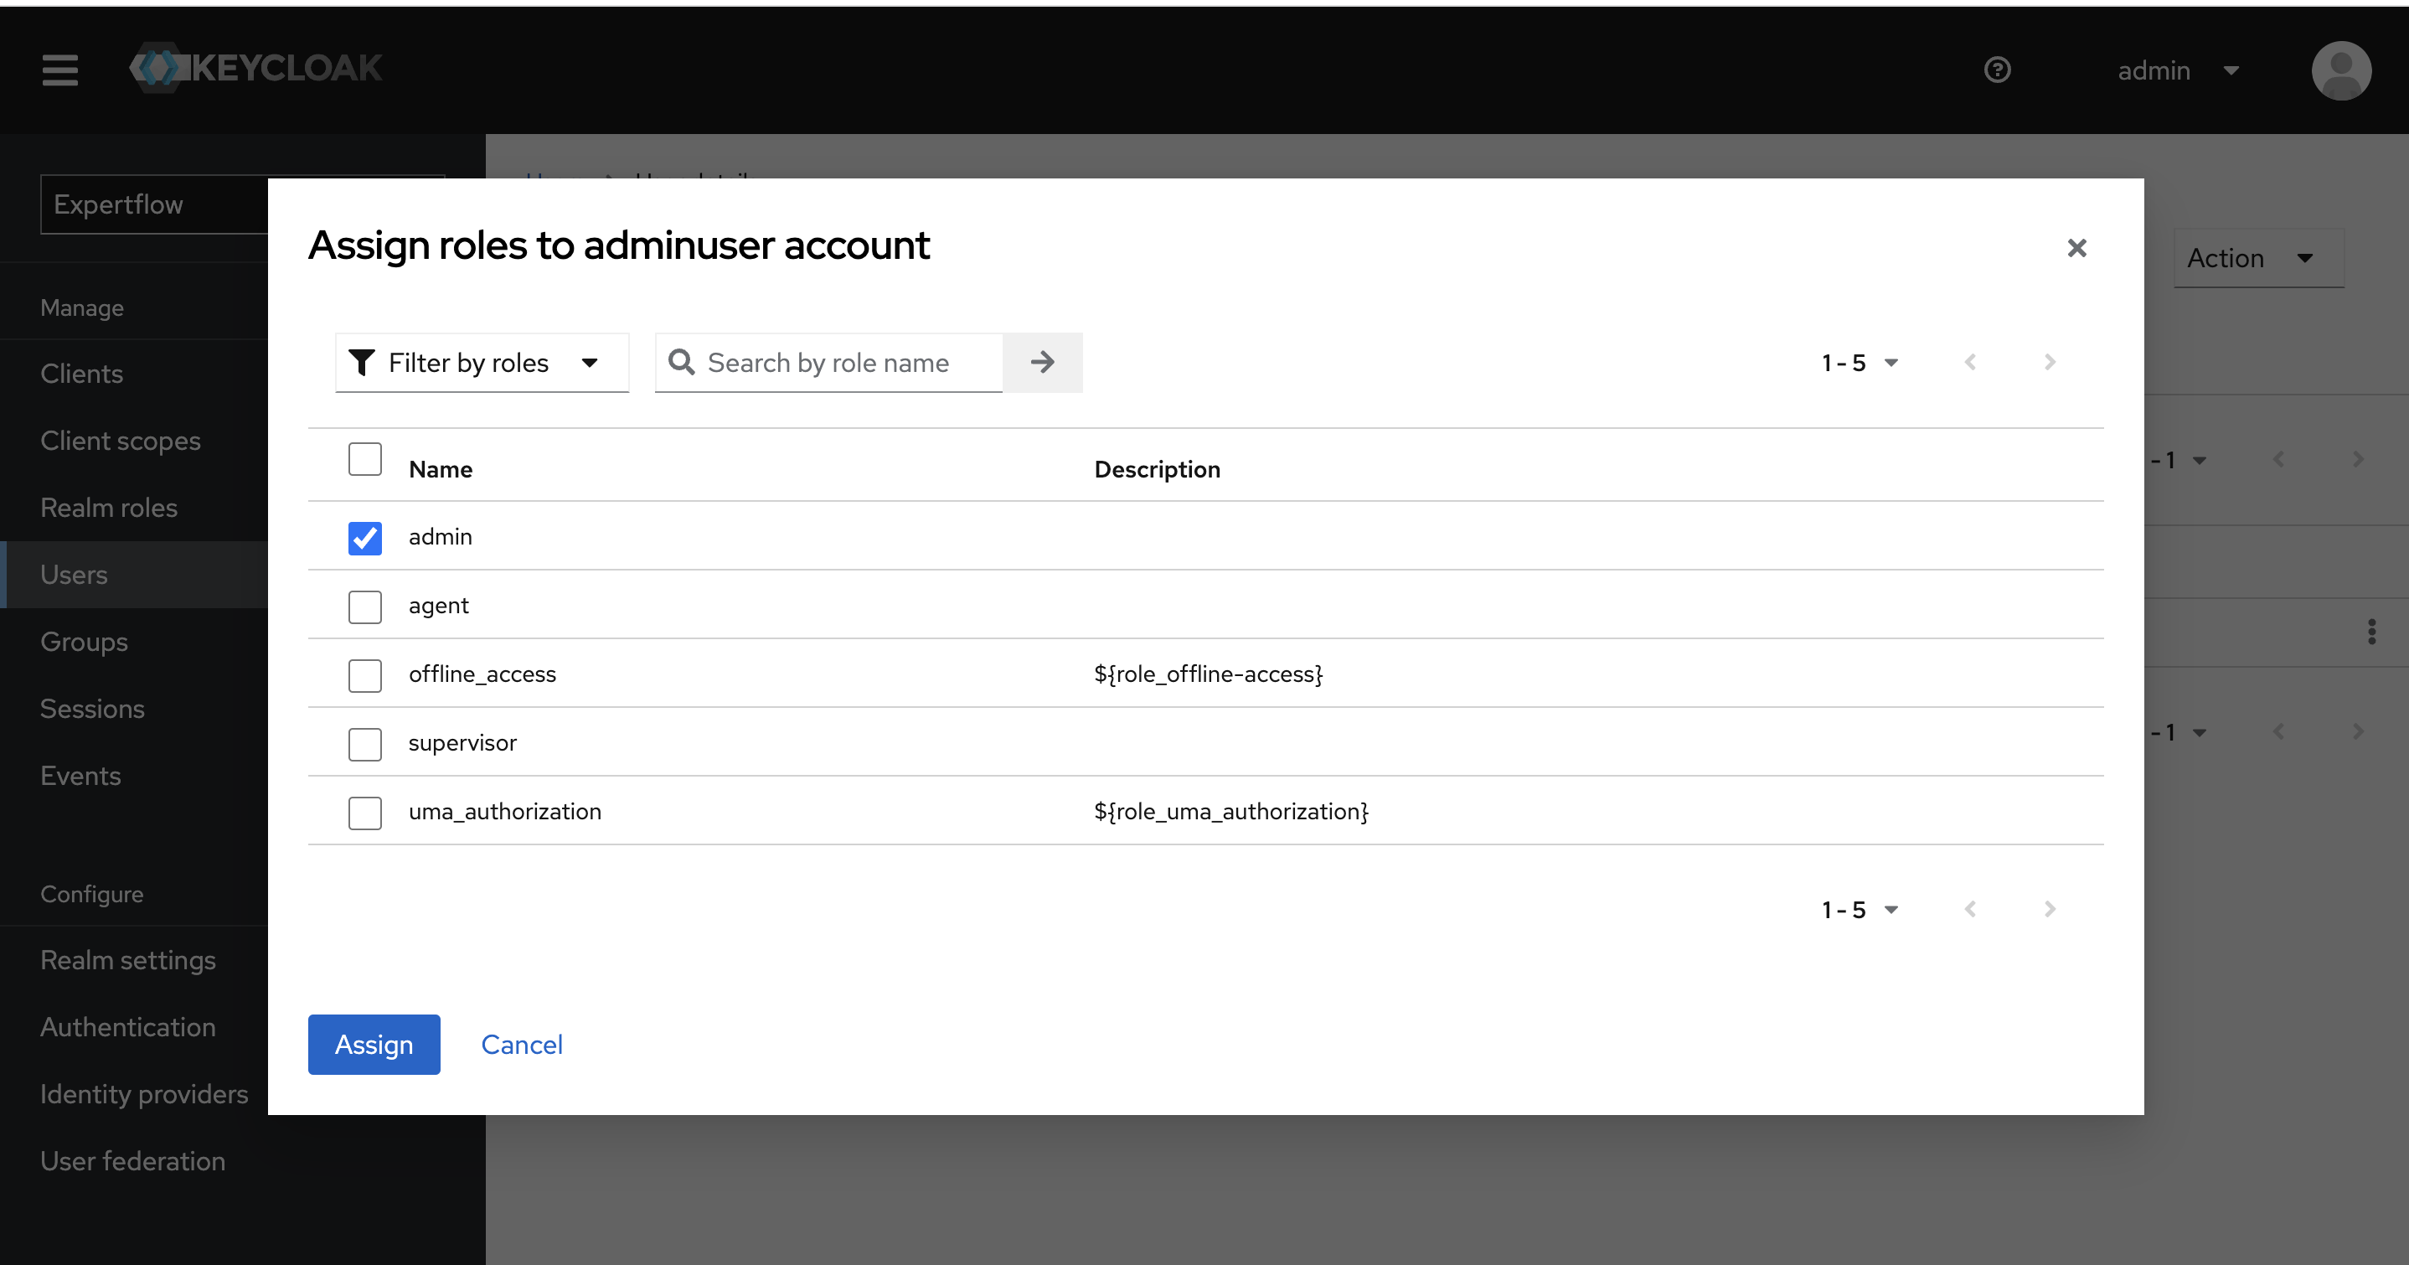This screenshot has width=2409, height=1265.
Task: Click the search arrow submit icon
Action: (1042, 362)
